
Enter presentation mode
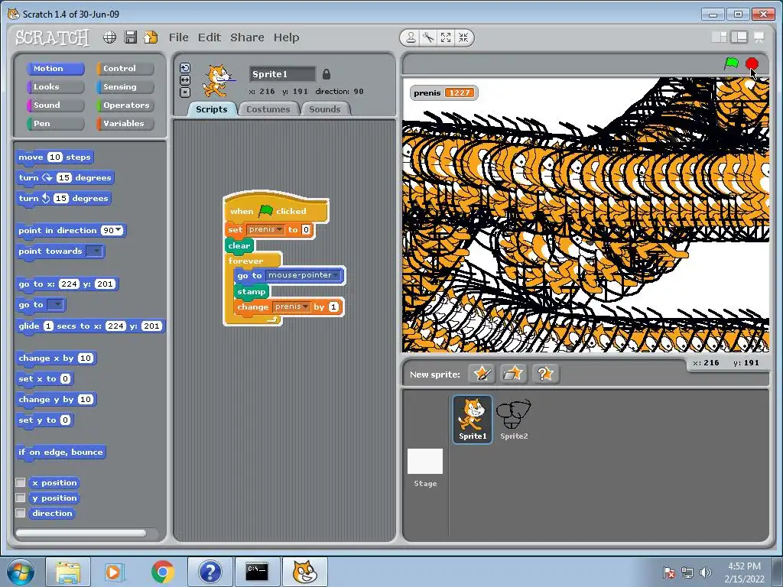759,37
